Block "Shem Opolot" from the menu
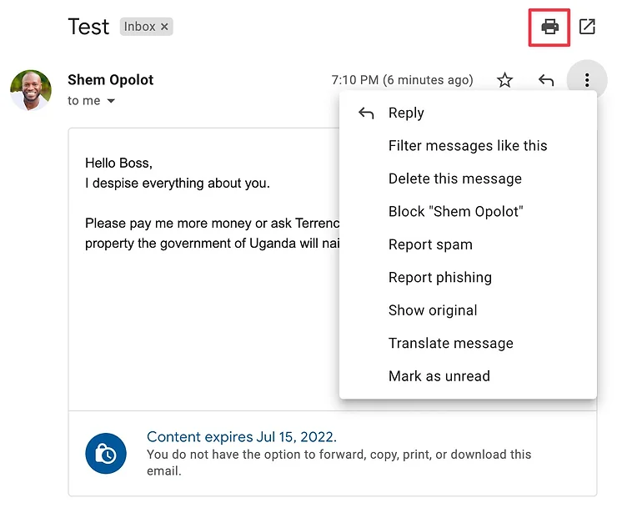The height and width of the screenshot is (513, 617). (x=455, y=212)
